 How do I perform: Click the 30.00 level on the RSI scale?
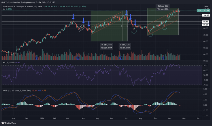[x=205, y=85]
